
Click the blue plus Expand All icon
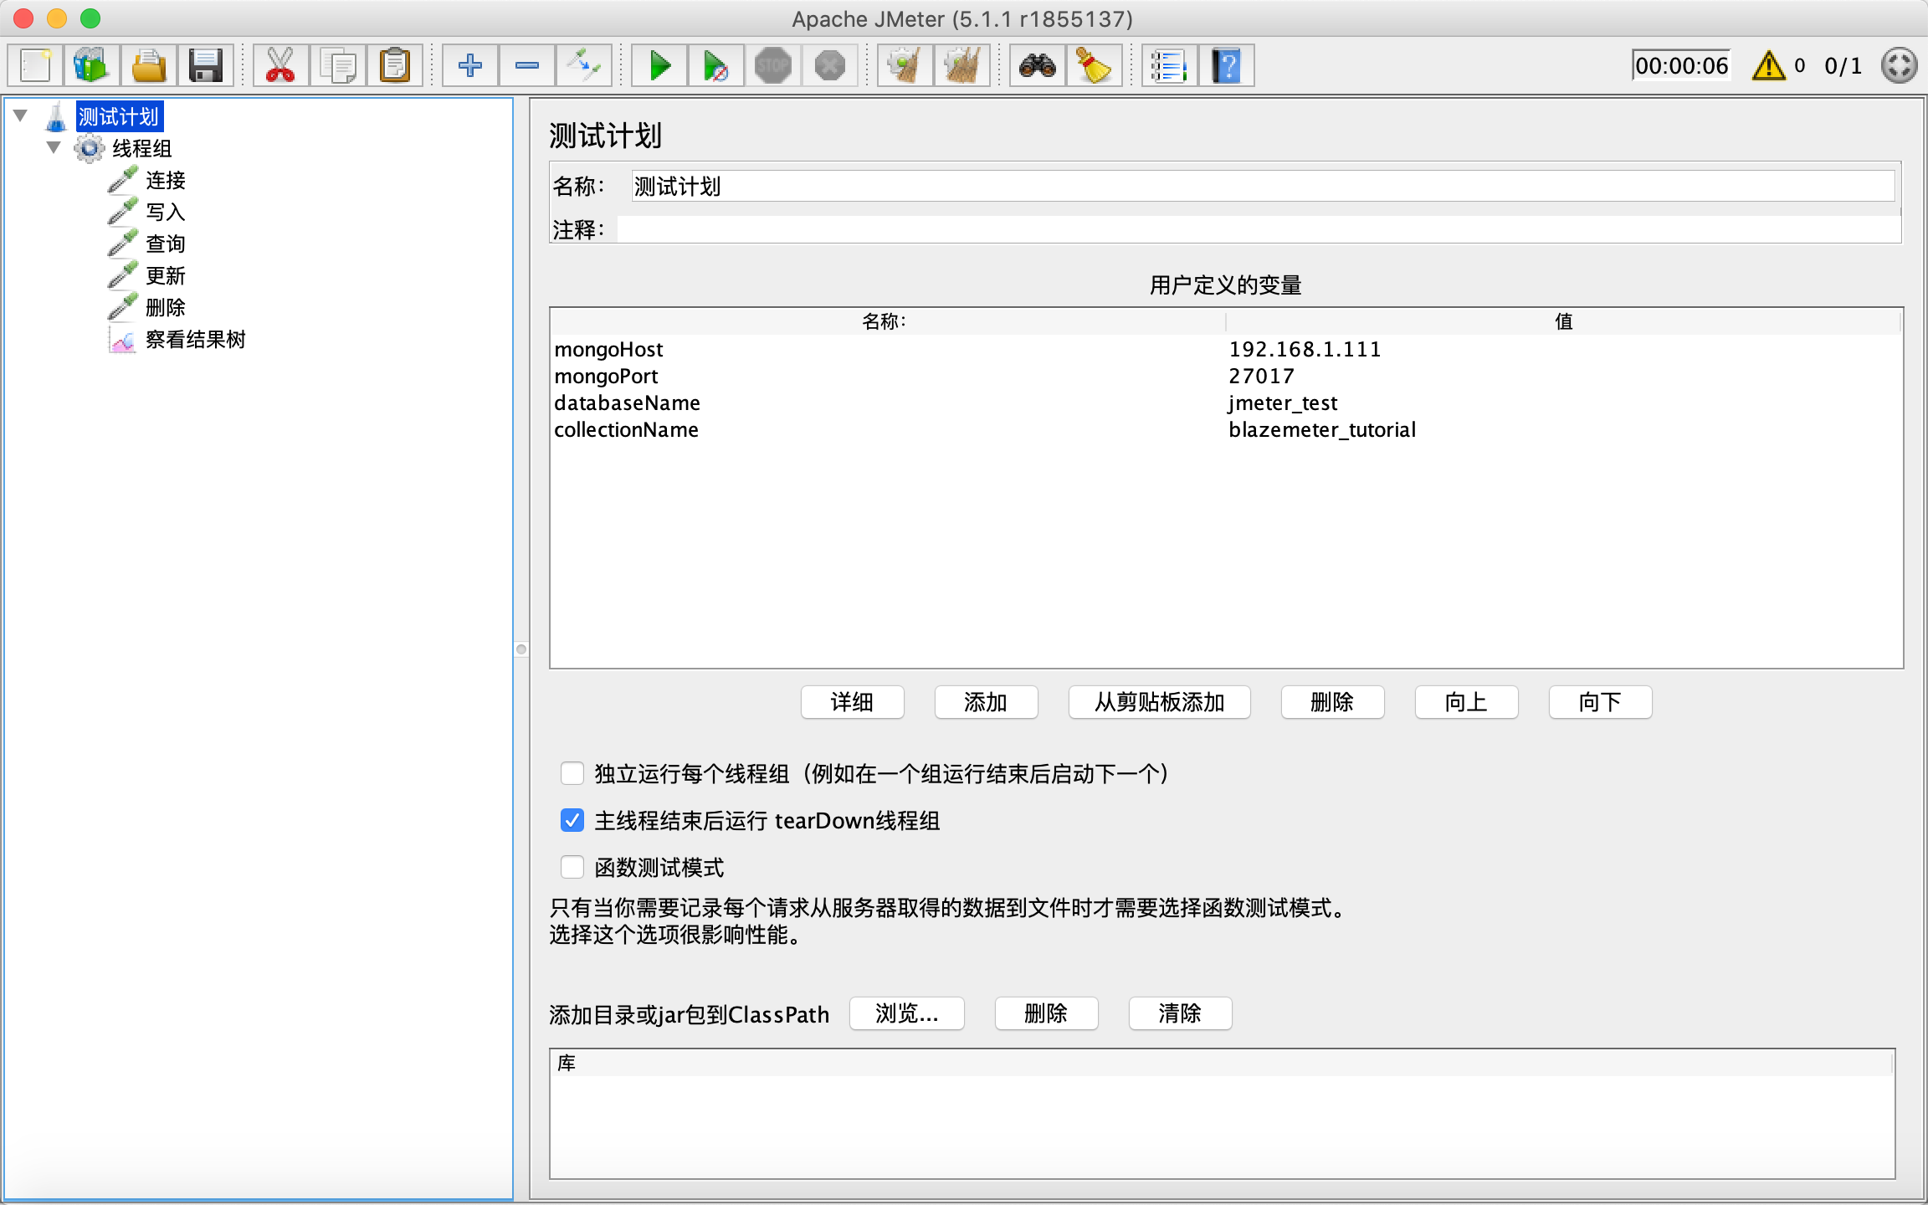click(x=470, y=65)
